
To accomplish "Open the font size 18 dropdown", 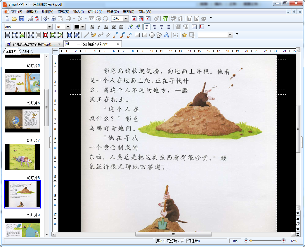I will pos(68,27).
